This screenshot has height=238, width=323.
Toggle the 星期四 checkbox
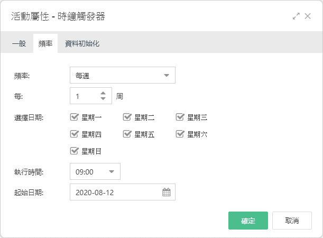74,134
